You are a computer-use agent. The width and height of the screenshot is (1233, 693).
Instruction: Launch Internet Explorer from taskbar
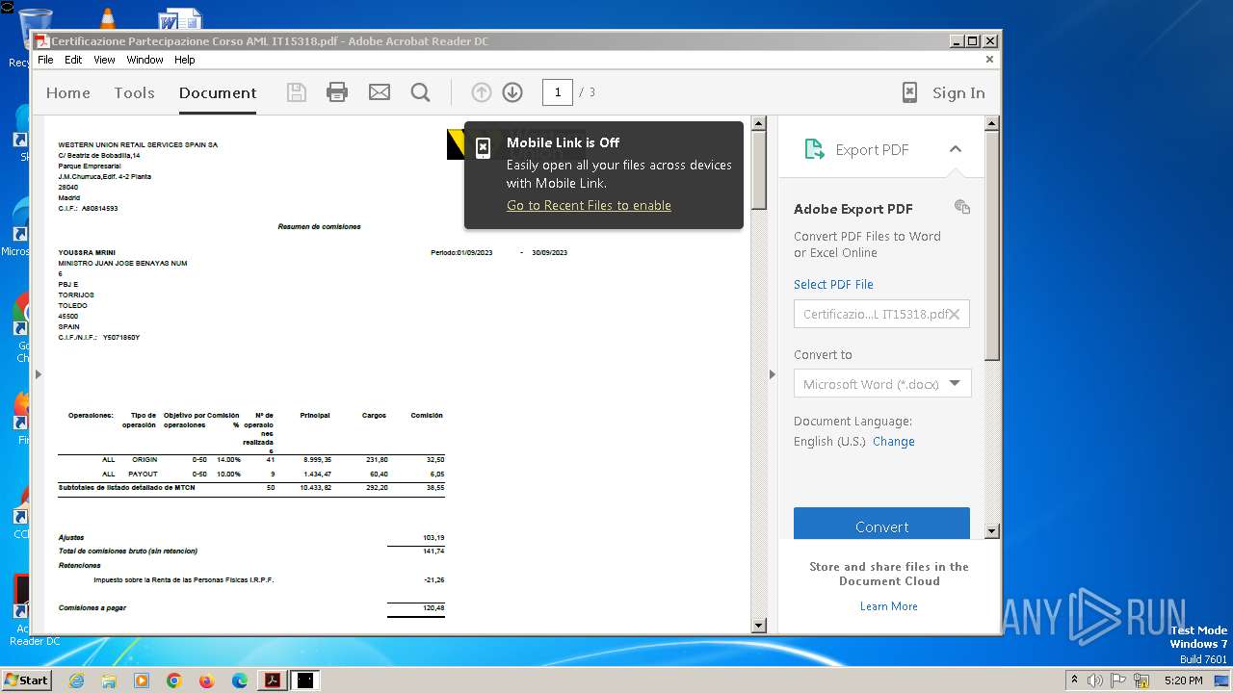76,680
